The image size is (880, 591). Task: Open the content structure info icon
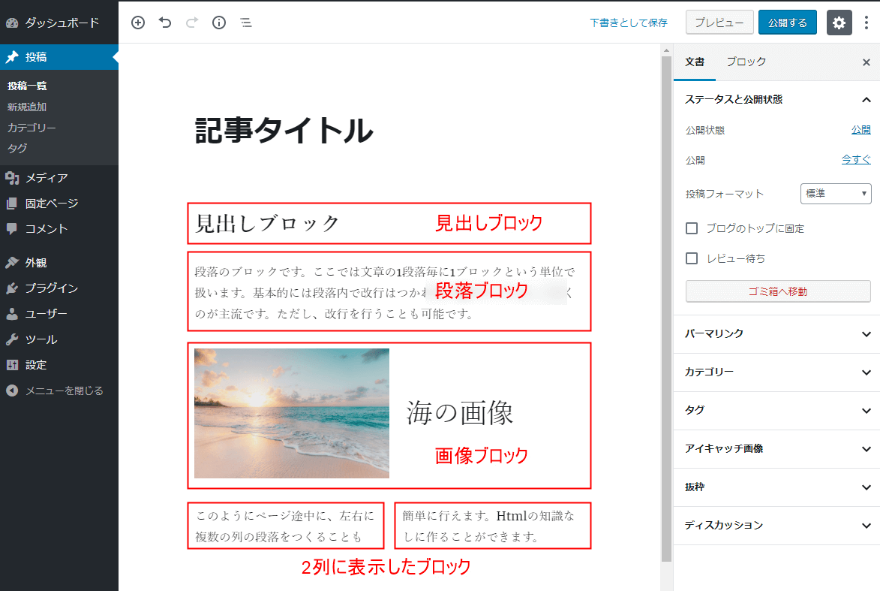click(219, 23)
